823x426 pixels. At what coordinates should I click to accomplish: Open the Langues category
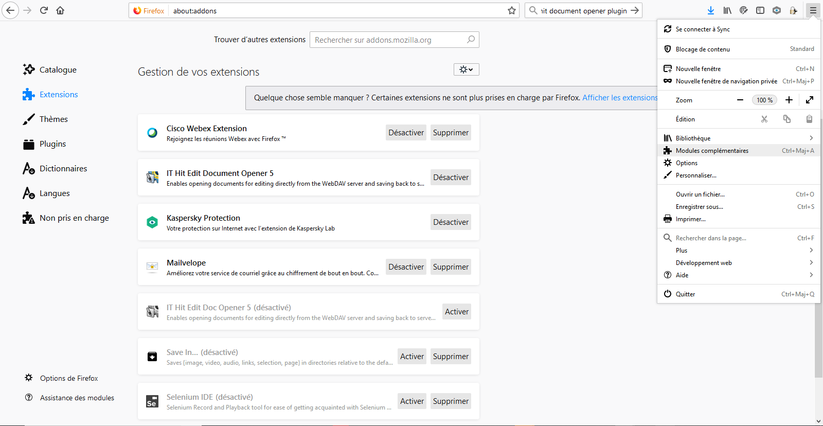pos(46,193)
